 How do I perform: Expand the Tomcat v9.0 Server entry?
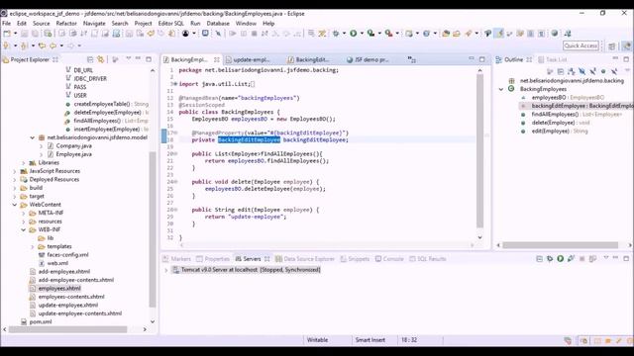tap(165, 270)
